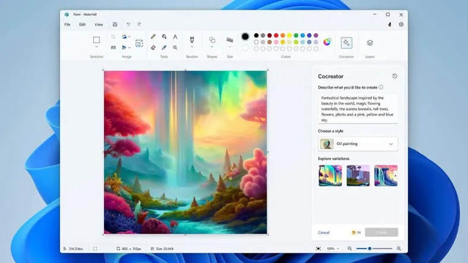Select the Fill bucket tool
The image size is (468, 263).
tap(164, 37)
